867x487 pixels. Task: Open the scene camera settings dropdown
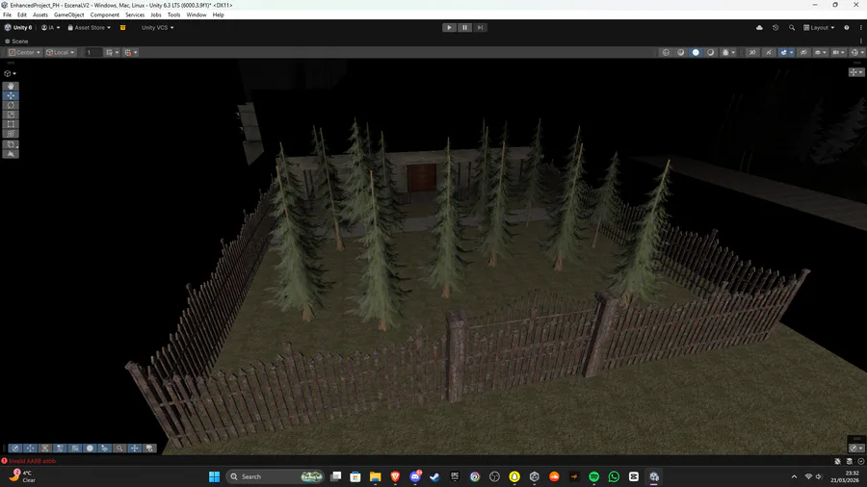click(x=839, y=53)
